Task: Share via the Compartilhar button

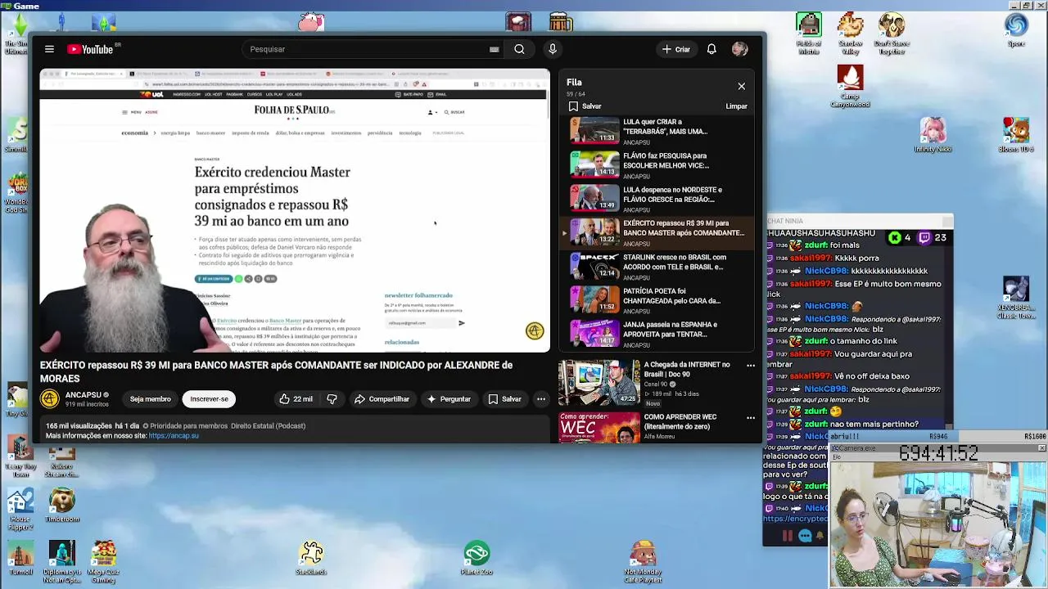Action: [382, 399]
